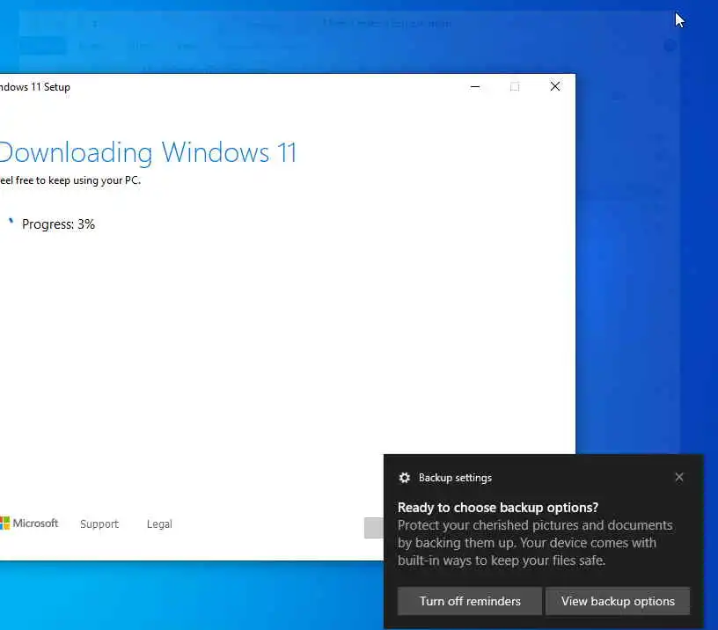Click 'Ready to choose backup options?' notification title
Image resolution: width=718 pixels, height=630 pixels.
click(498, 508)
